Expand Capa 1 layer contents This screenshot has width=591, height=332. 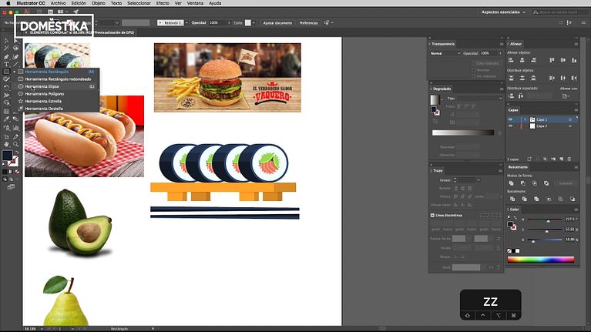point(525,119)
